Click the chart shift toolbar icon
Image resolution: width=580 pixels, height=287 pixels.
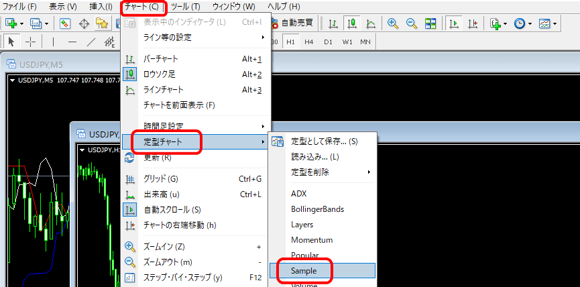click(473, 23)
